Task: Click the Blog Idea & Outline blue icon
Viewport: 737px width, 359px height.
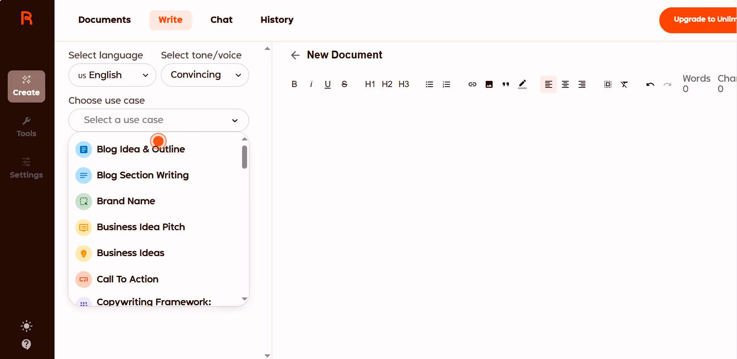Action: point(84,149)
